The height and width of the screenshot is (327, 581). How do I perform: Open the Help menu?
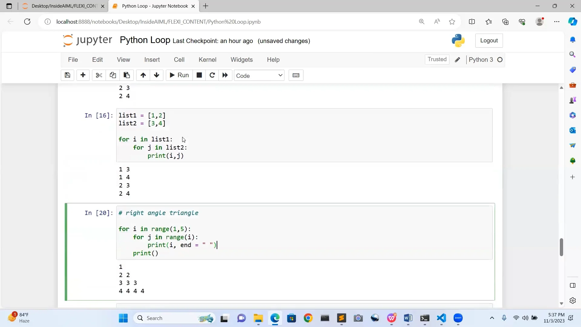click(x=273, y=60)
